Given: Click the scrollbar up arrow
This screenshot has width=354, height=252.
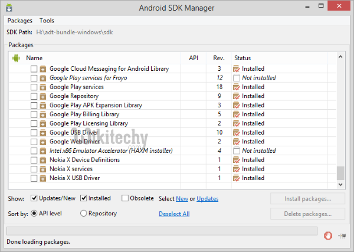Looking at the screenshot, I should point(340,57).
